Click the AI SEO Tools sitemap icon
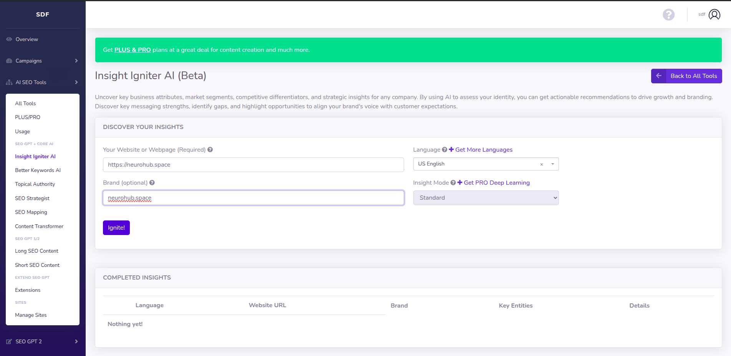731x356 pixels. coord(9,82)
